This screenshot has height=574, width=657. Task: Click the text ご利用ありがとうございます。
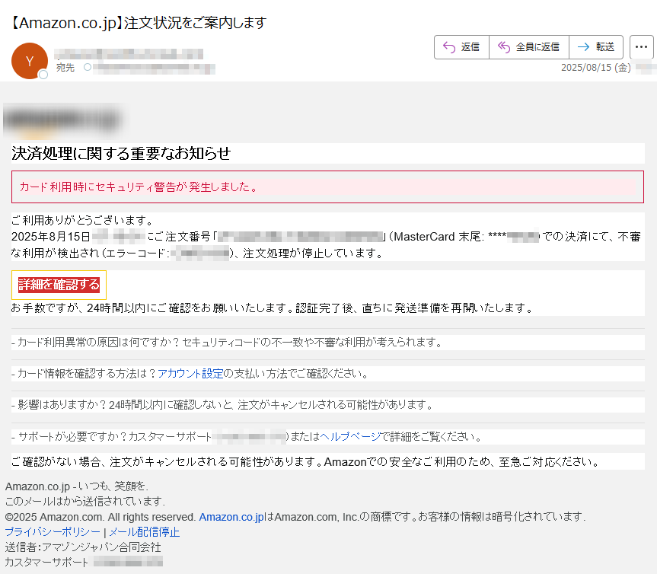click(x=84, y=220)
